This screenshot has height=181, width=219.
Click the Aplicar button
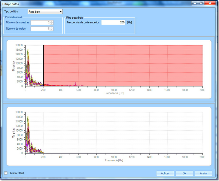pos(165,173)
